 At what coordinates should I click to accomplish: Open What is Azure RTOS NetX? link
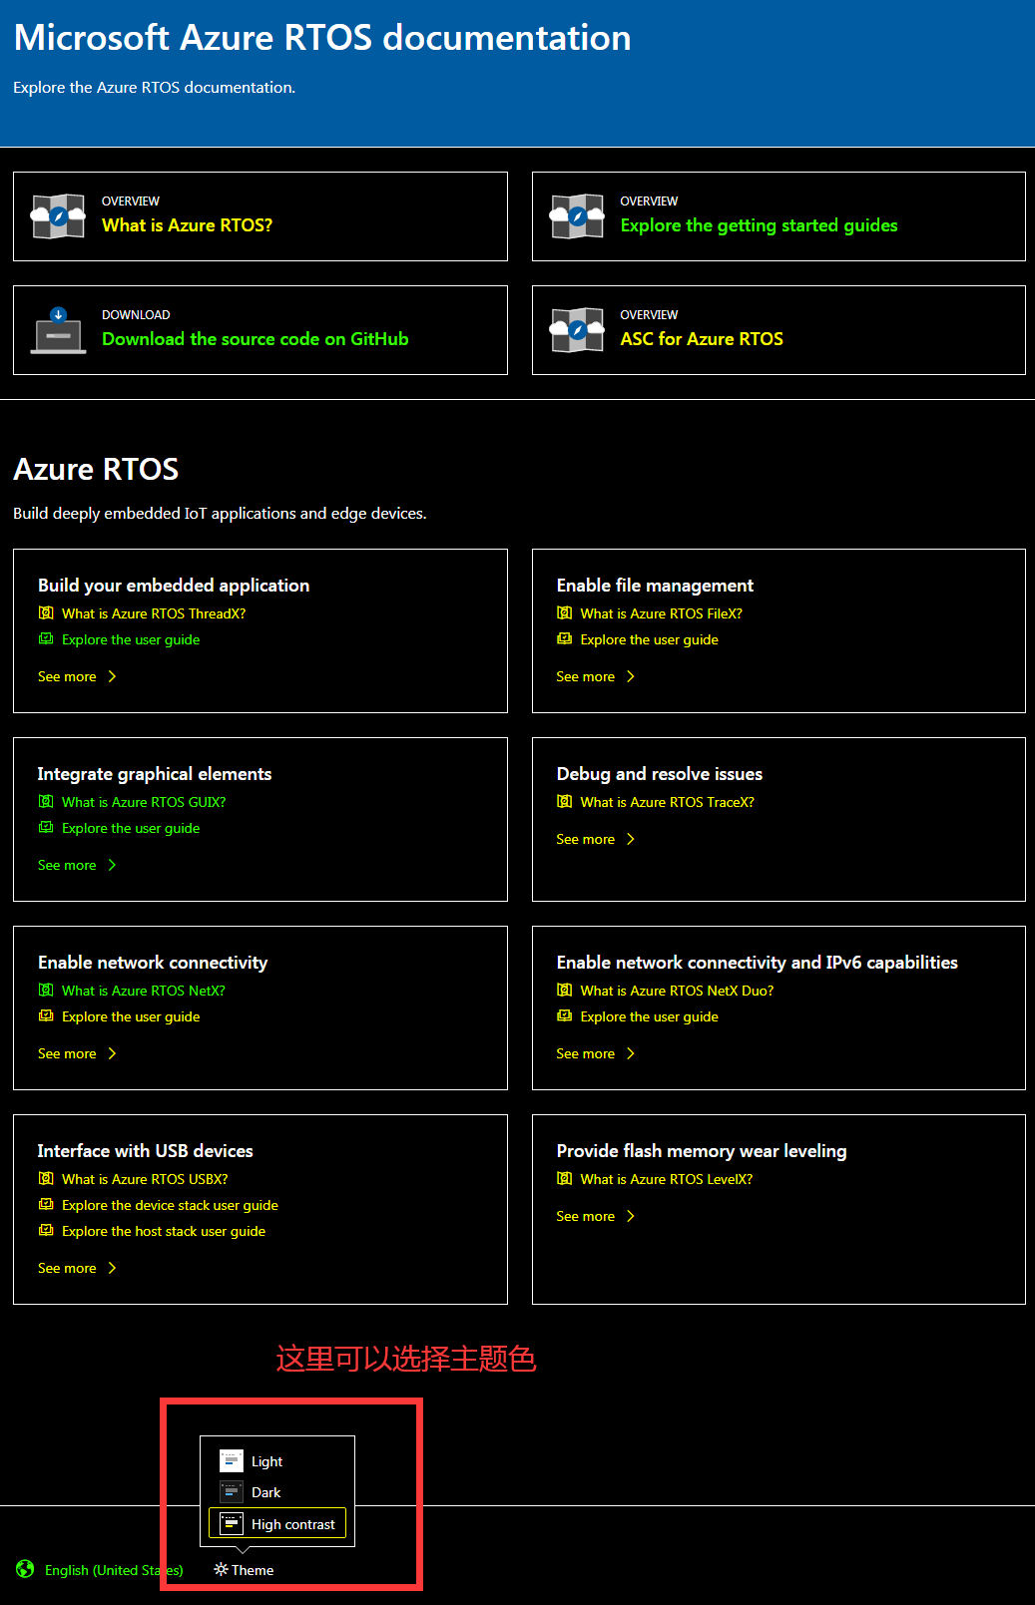144,991
